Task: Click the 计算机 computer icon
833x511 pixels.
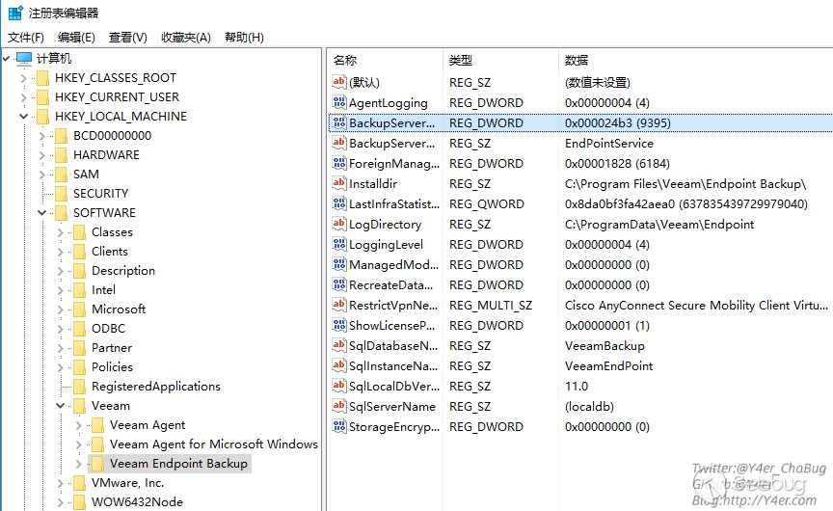Action: (x=24, y=59)
